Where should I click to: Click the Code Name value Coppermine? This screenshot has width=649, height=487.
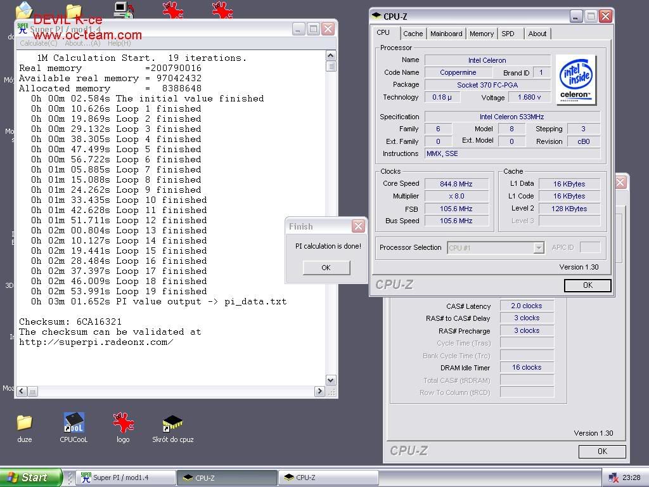[x=458, y=72]
